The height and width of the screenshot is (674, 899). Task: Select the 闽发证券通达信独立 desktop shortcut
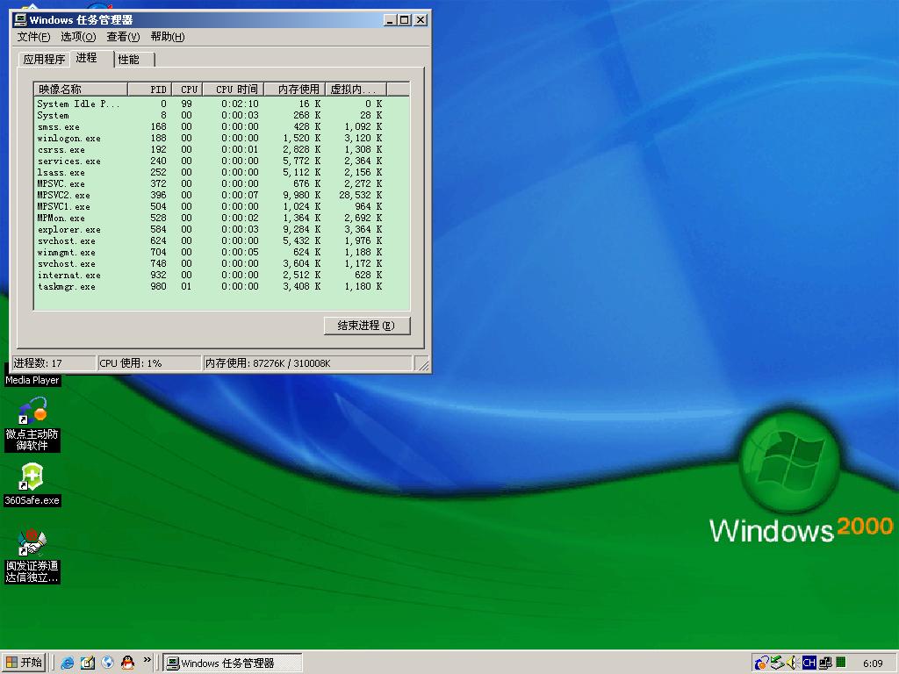point(32,556)
